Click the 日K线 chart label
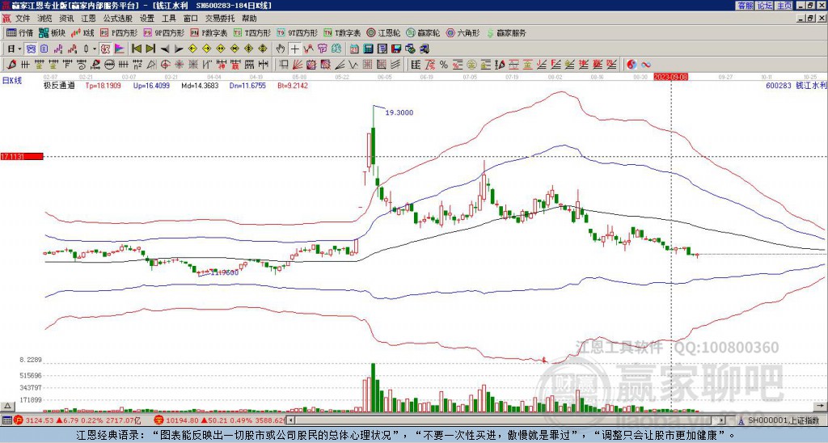 pyautogui.click(x=12, y=81)
